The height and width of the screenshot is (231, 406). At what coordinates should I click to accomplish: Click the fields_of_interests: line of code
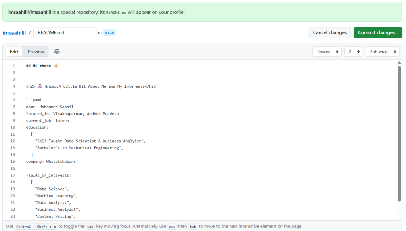click(x=48, y=175)
